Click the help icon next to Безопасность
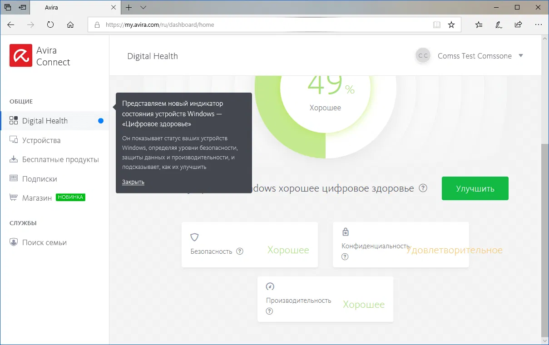 (x=240, y=251)
